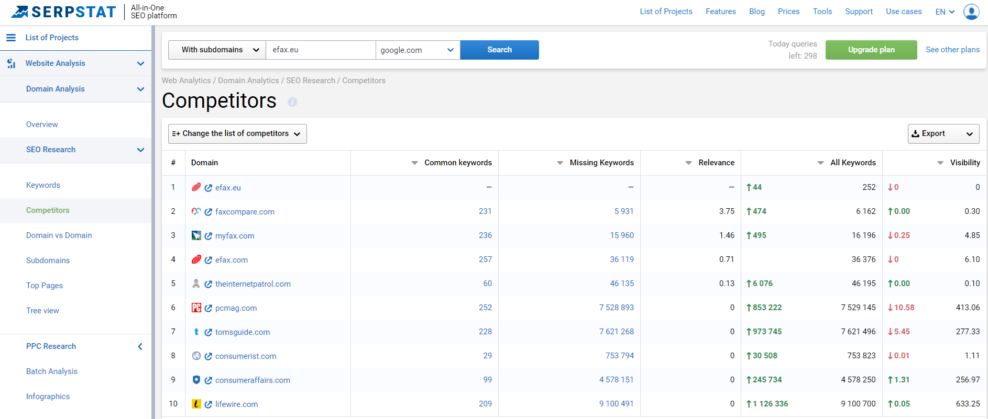Image resolution: width=988 pixels, height=419 pixels.
Task: Go to Keywords in sidebar
Action: tap(43, 185)
